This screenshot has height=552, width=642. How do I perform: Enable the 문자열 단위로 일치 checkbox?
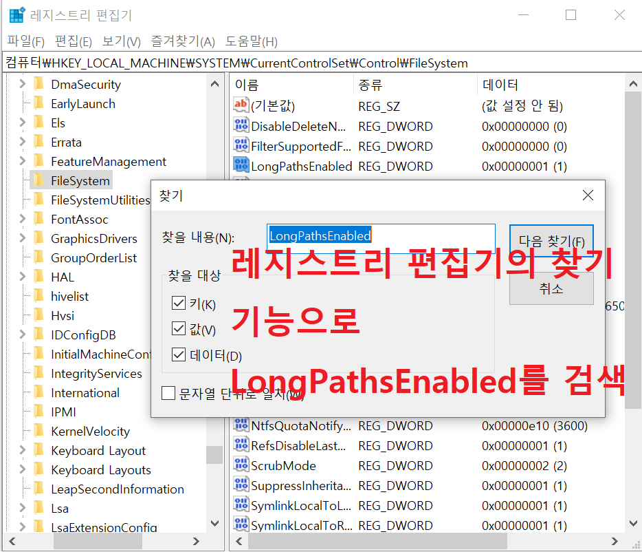point(168,393)
